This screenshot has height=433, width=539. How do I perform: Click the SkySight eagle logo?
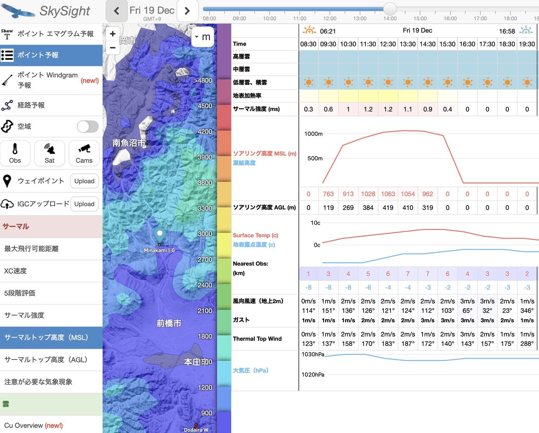click(18, 11)
